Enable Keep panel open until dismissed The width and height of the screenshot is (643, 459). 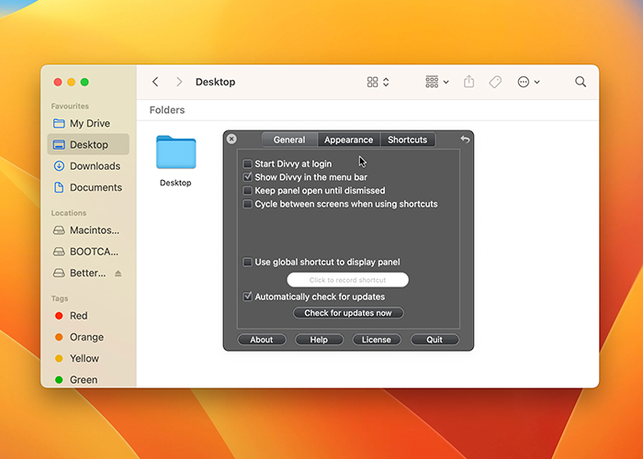(247, 191)
